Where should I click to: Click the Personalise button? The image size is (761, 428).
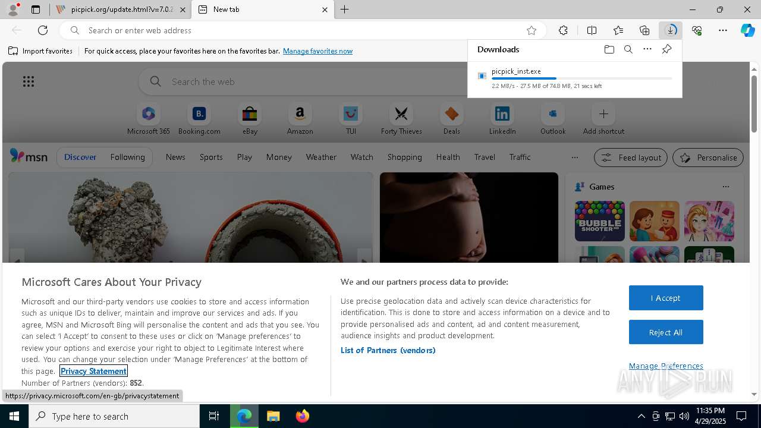point(707,158)
